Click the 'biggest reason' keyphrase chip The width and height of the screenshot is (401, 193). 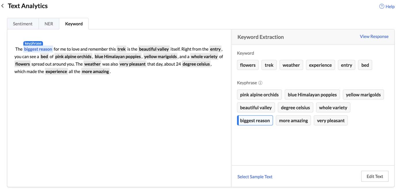click(255, 120)
